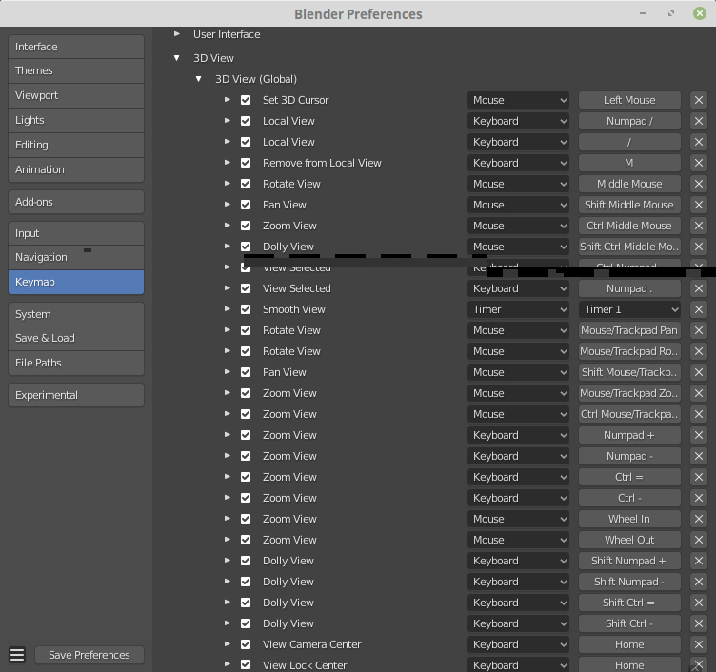The height and width of the screenshot is (672, 716).
Task: Disable the Wheel In Zoom View checkbox
Action: (x=246, y=519)
